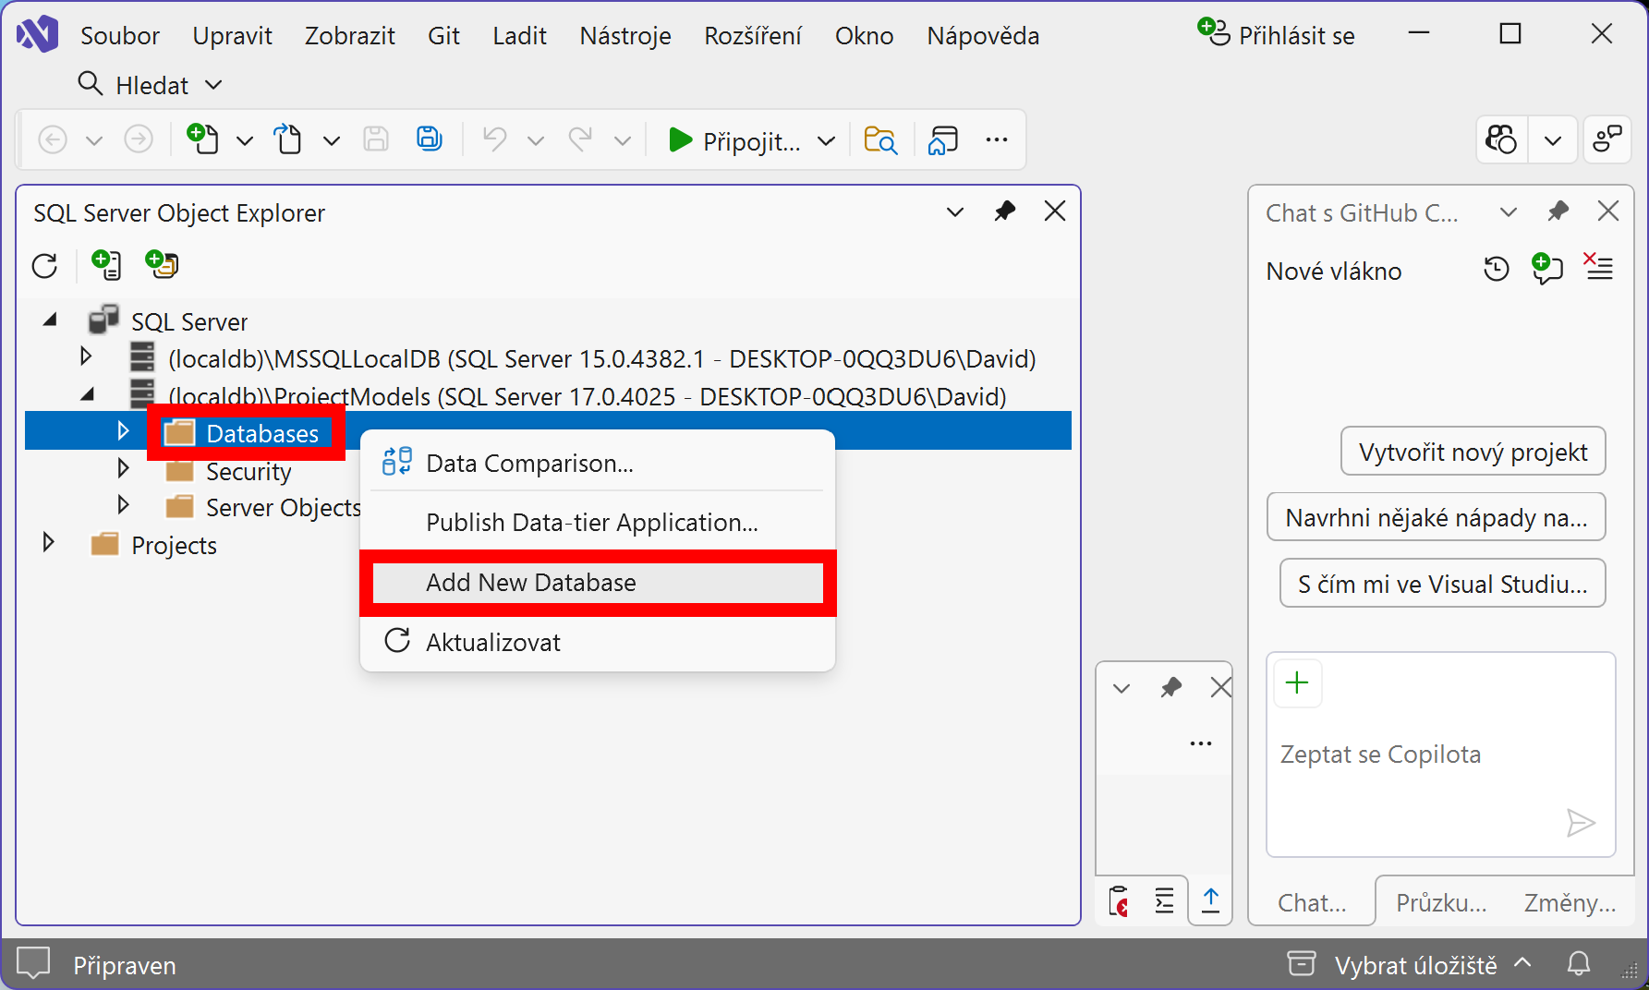Click the navigate backward arrow icon
Screen dimensions: 1649x990
[53, 139]
